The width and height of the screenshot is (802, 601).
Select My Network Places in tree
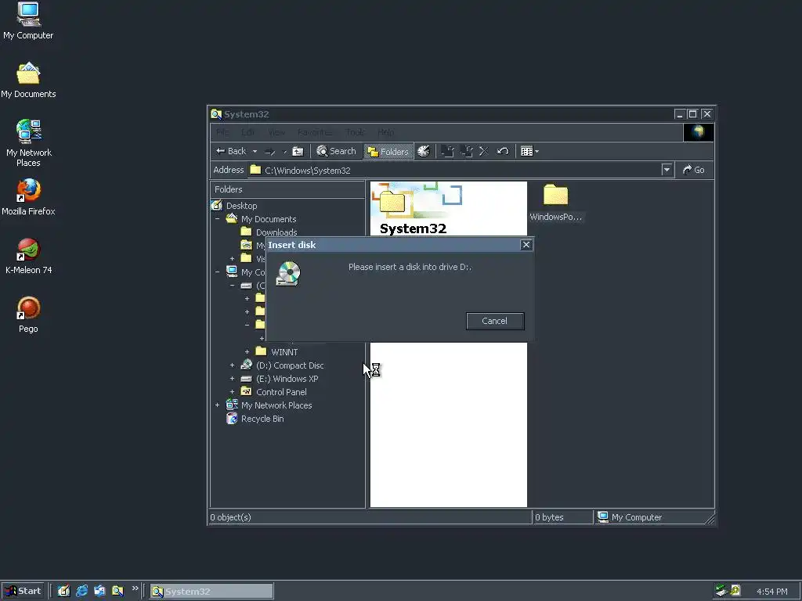[x=276, y=405]
